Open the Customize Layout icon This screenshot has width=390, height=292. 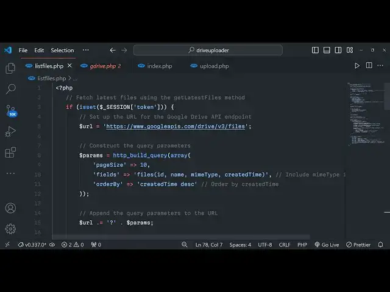[x=350, y=50]
